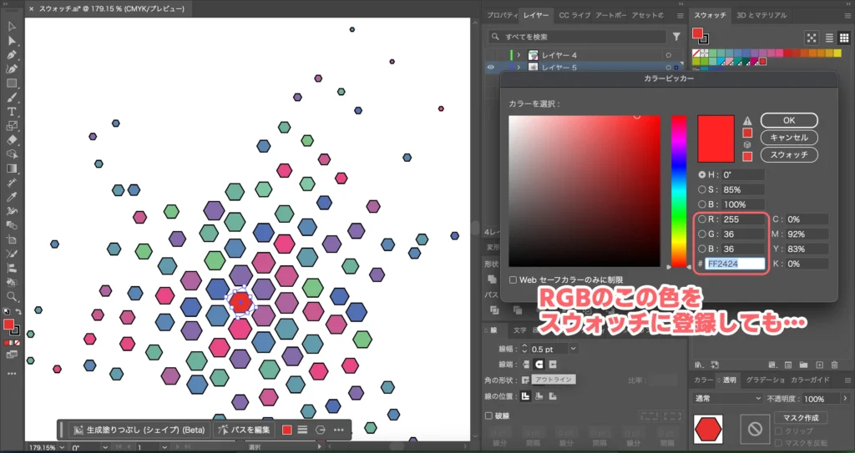This screenshot has height=453, width=855.
Task: Expand レイヤー 4 in Layers panel
Action: [x=519, y=55]
